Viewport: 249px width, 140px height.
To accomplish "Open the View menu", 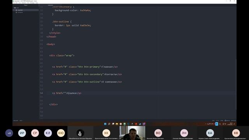I will point(19,3).
